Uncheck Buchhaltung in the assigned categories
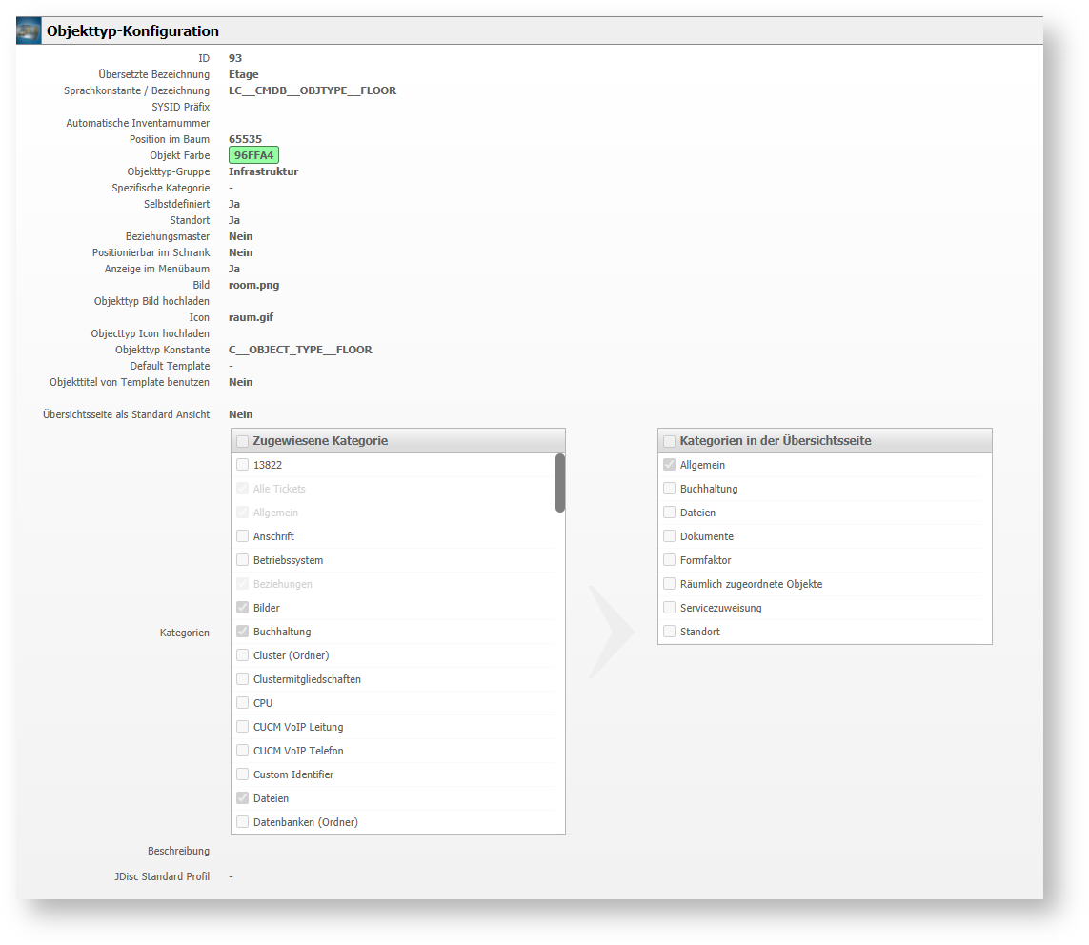Screen dimensions: 1089x945 click(x=243, y=632)
